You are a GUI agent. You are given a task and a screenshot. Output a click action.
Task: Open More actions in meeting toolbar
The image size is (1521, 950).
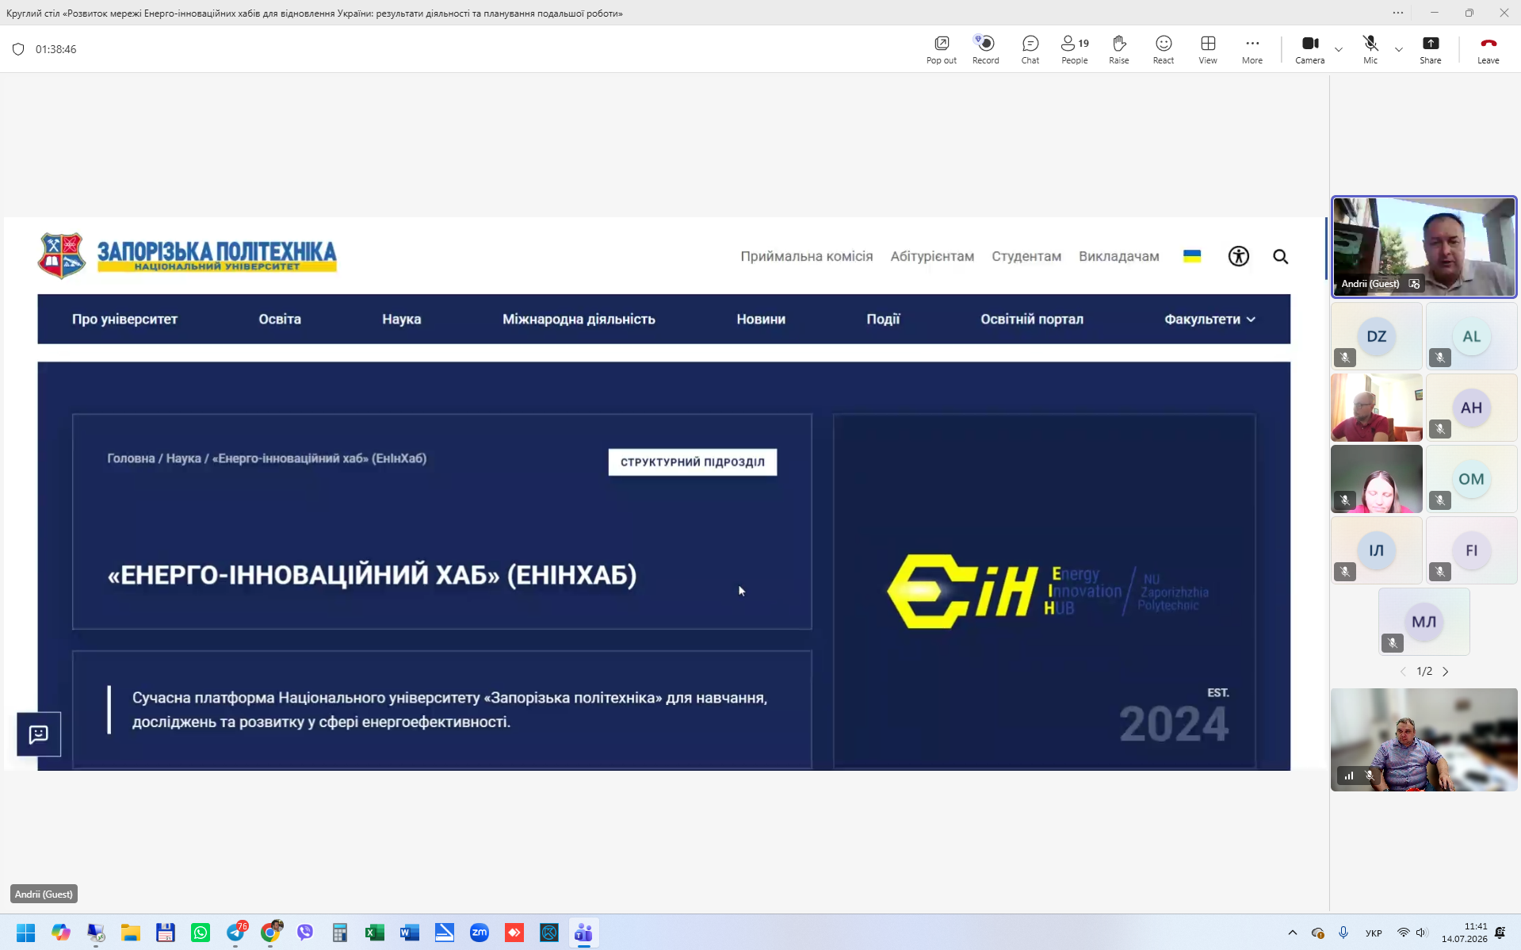coord(1252,49)
